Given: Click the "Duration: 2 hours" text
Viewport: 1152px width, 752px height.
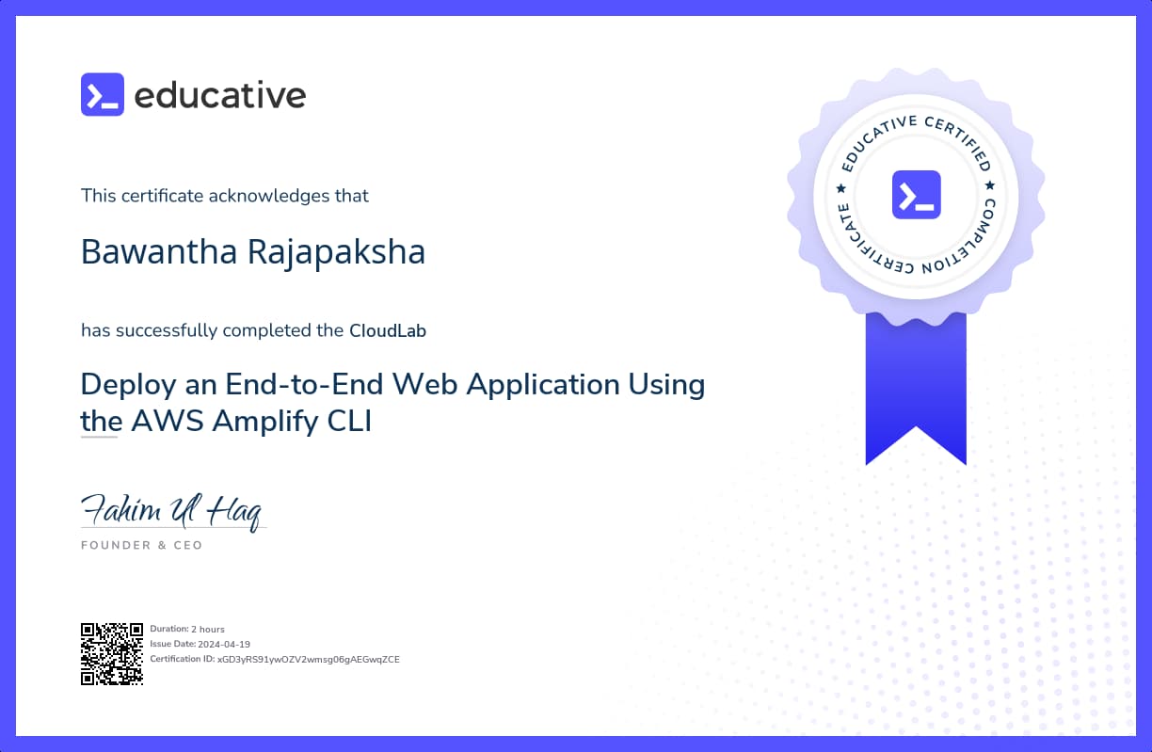Looking at the screenshot, I should pyautogui.click(x=187, y=629).
